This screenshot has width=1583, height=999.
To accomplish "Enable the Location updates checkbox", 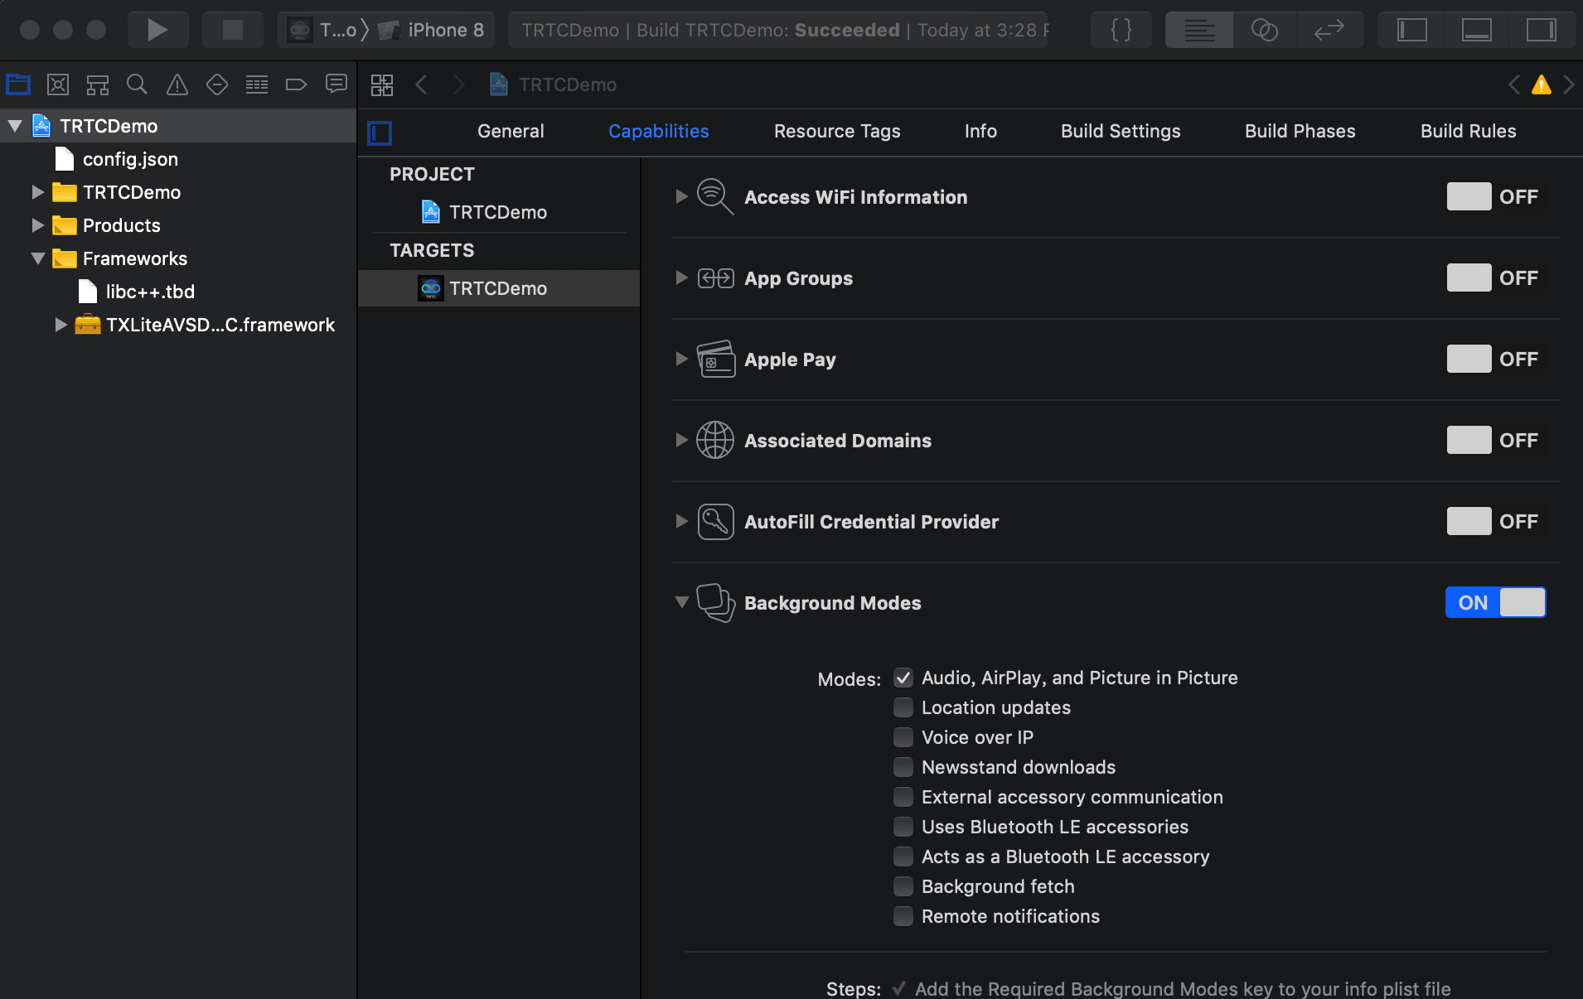I will pos(903,707).
